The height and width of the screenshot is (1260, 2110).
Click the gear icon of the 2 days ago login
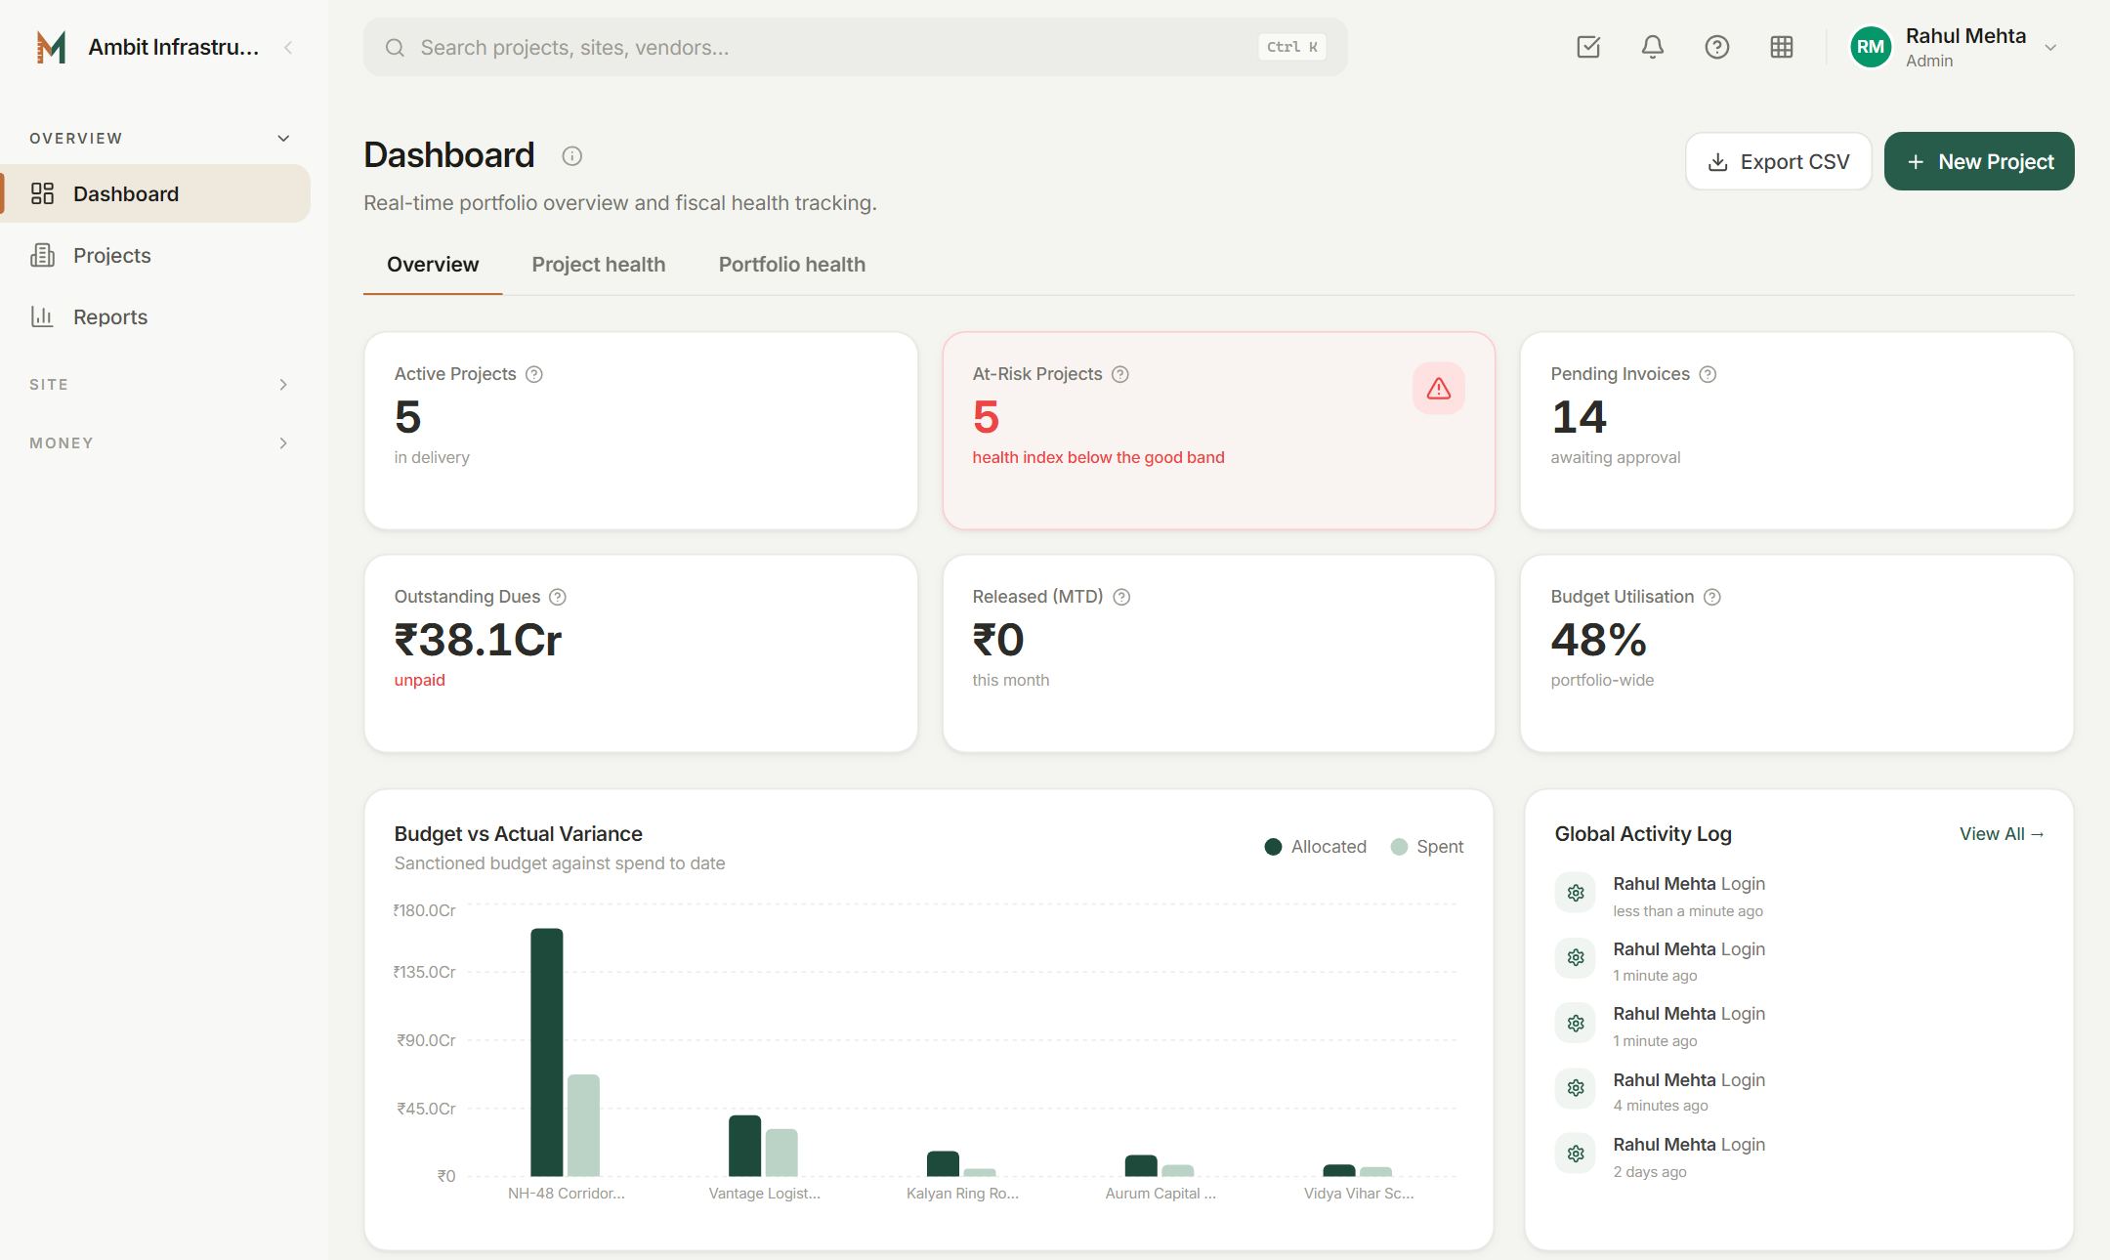pyautogui.click(x=1576, y=1154)
